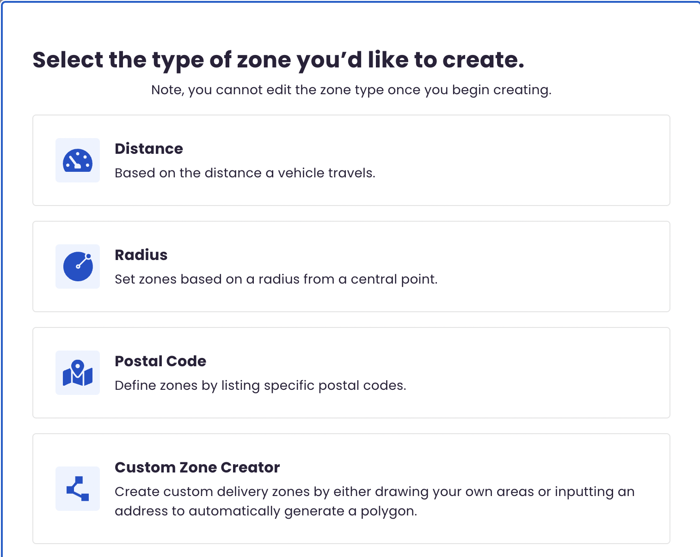Click 'address to automatically generate a polygon' line
Viewport: 700px width, 557px height.
(266, 511)
